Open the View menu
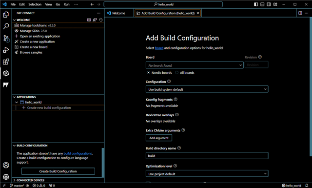Image resolution: width=312 pixels, height=188 pixels. point(49,4)
